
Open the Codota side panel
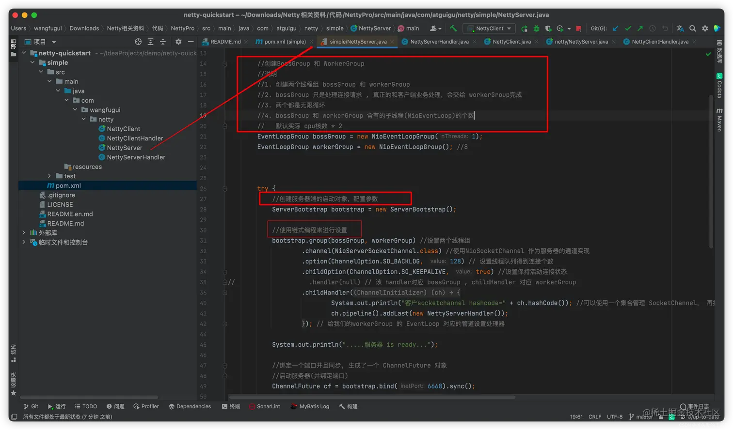click(719, 86)
